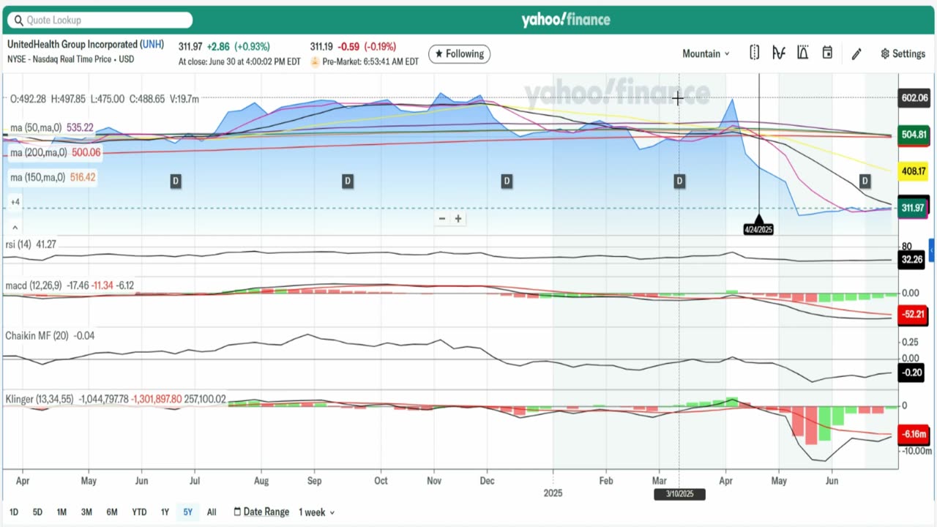
Task: Click the pre-market price 311.19 text
Action: point(322,46)
